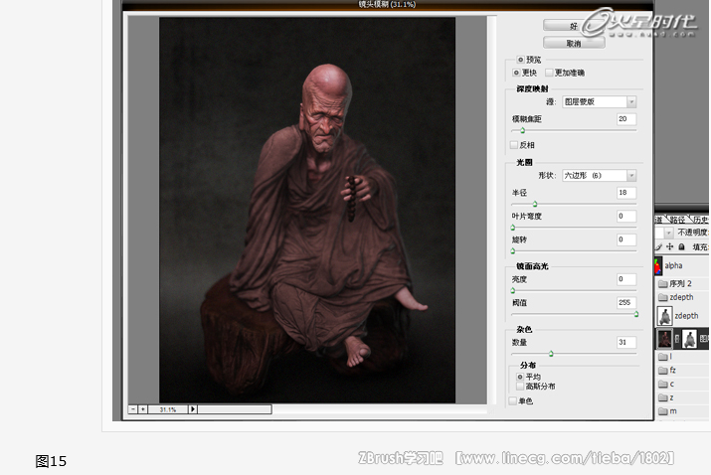
Task: Click the active layer's monk thumbnail
Action: click(x=665, y=339)
